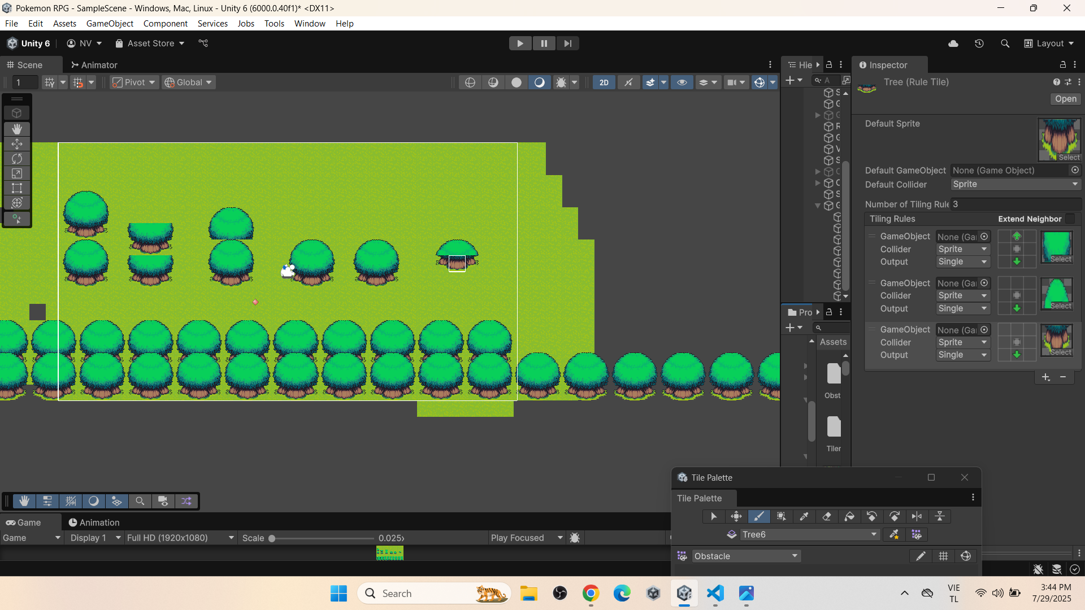Start Play mode
The width and height of the screenshot is (1085, 610).
coord(520,43)
